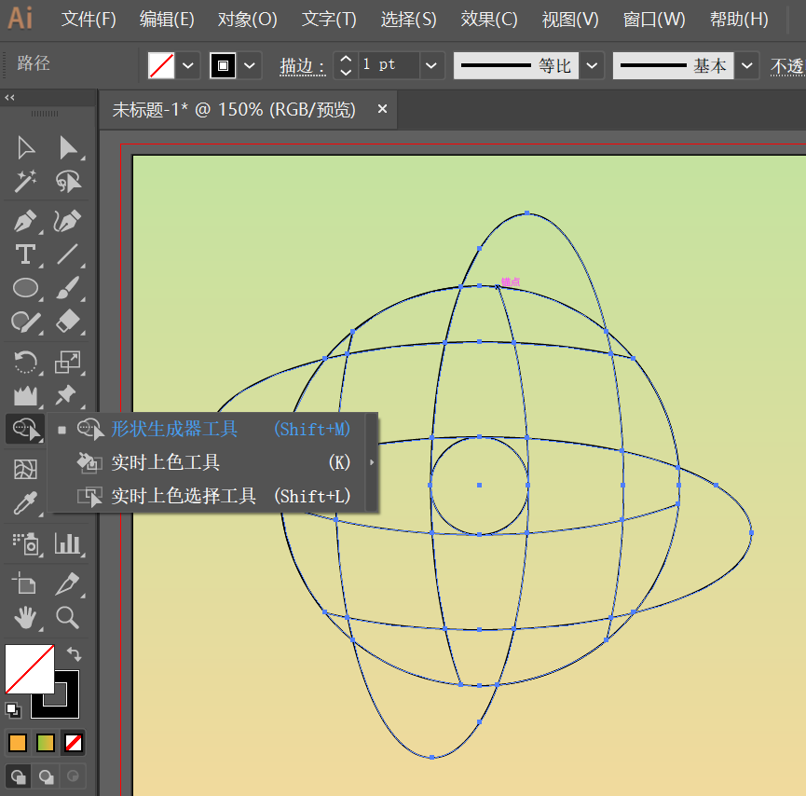
Task: Select the Ellipse tool
Action: (x=25, y=288)
